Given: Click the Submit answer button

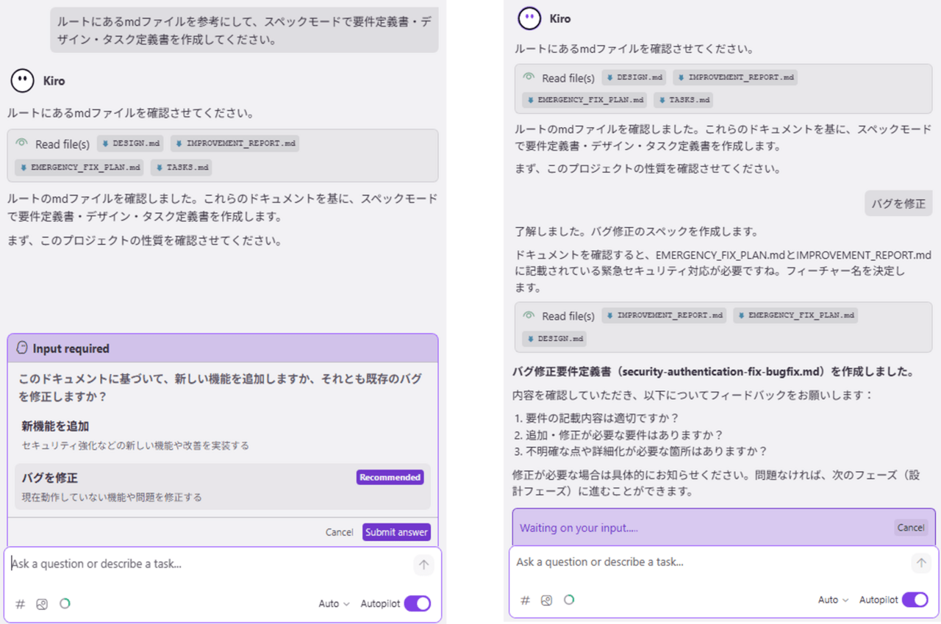Looking at the screenshot, I should click(396, 532).
